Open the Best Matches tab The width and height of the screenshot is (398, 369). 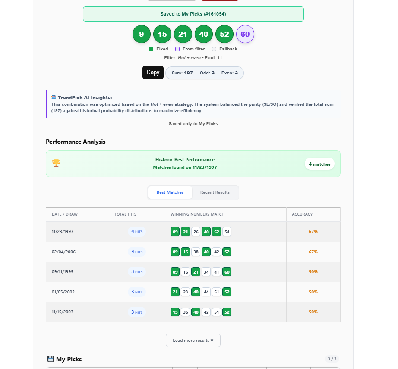click(170, 192)
